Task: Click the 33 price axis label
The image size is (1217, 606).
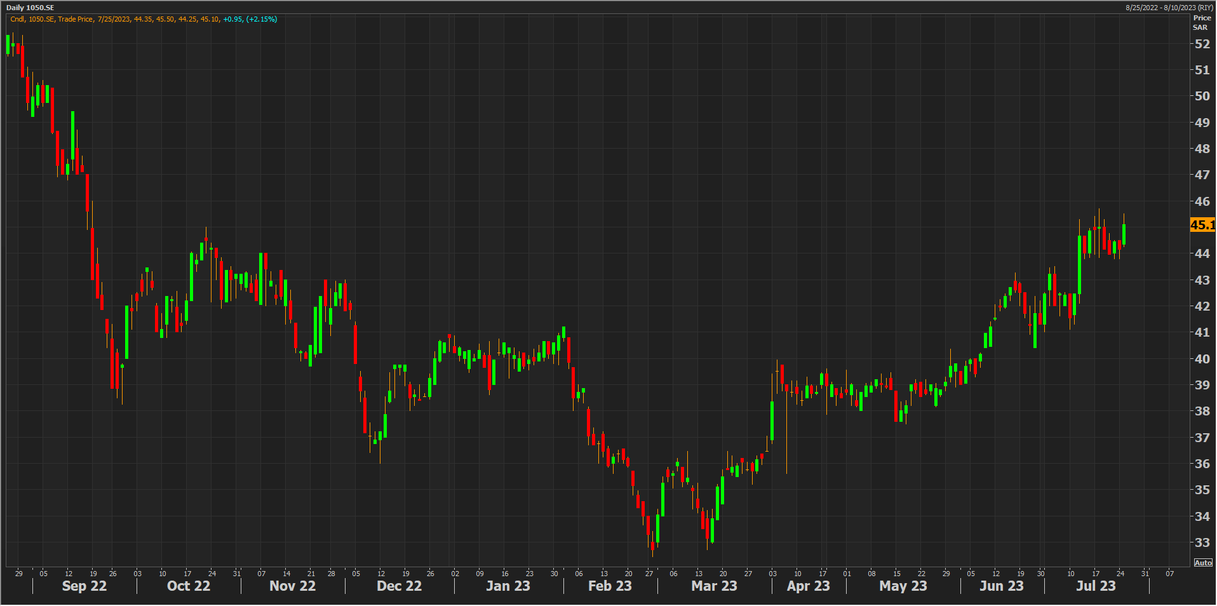Action: point(1202,542)
